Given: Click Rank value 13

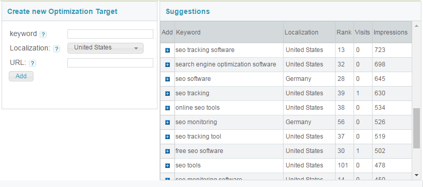Looking at the screenshot, I should coord(341,50).
